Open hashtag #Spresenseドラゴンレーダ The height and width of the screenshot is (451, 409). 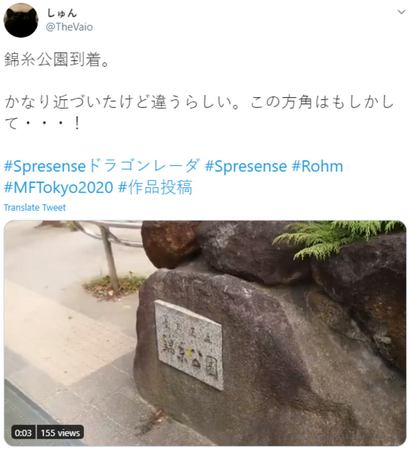click(x=101, y=166)
